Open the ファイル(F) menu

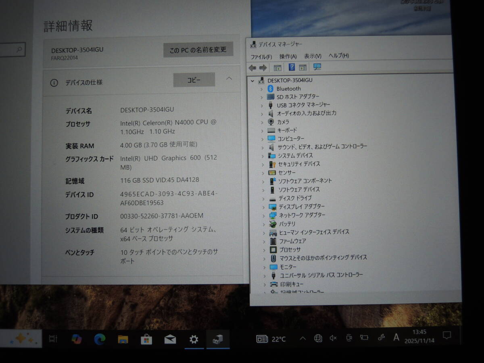click(x=261, y=56)
